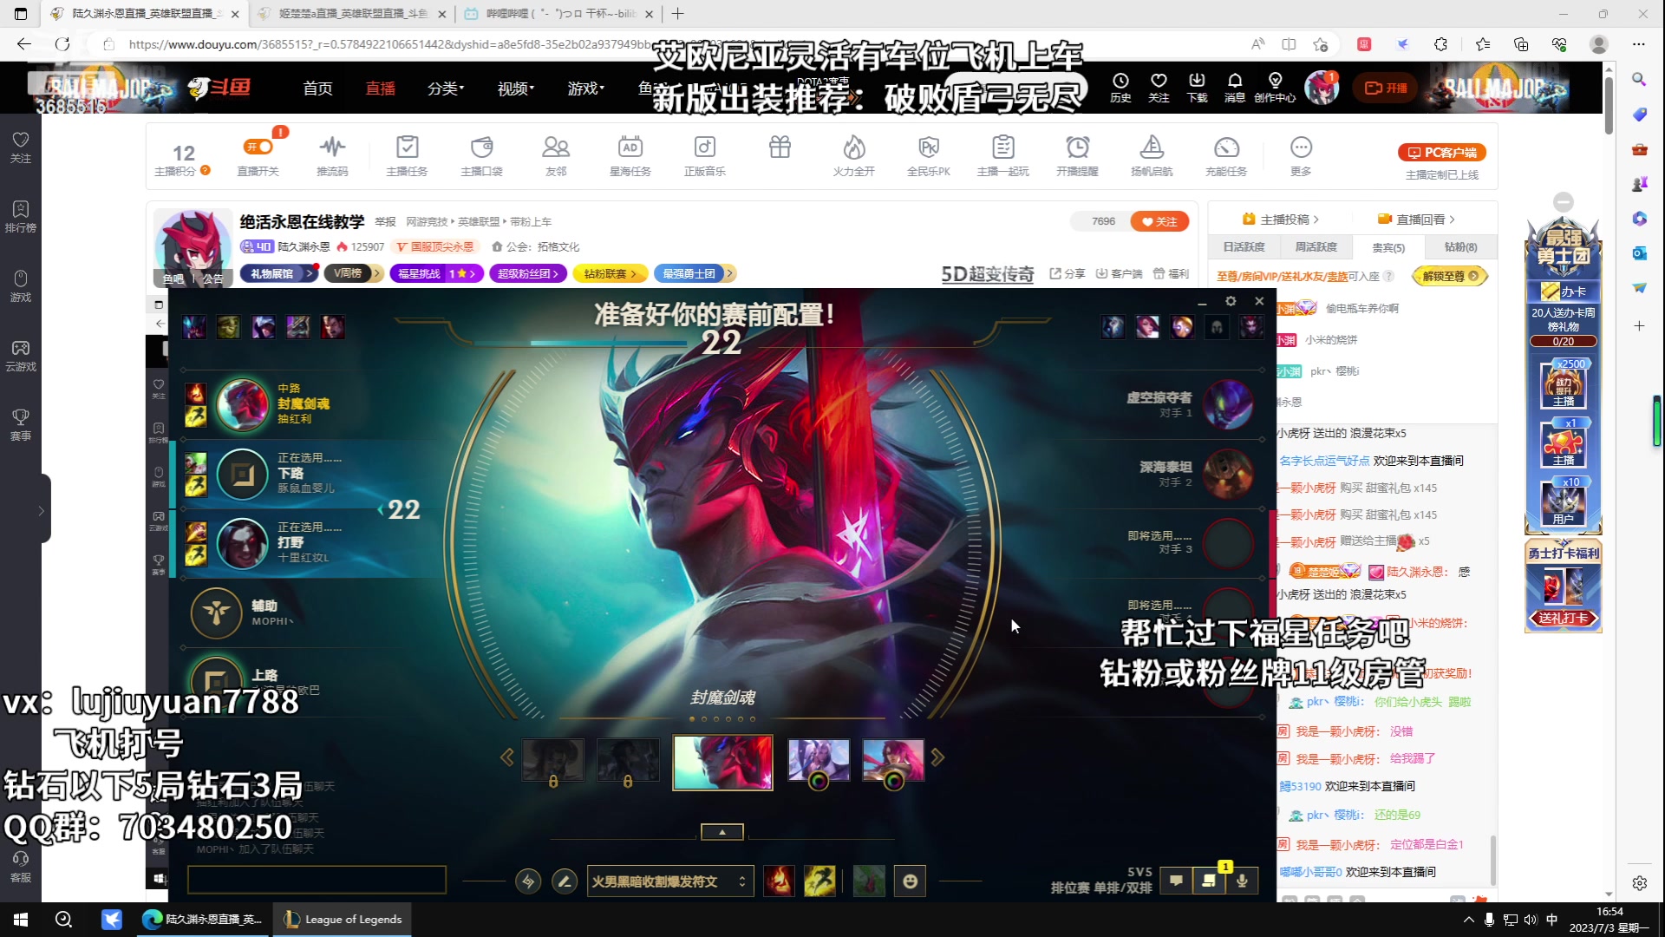Open 直播 in Douyu navigation
1665x937 pixels.
coord(380,88)
